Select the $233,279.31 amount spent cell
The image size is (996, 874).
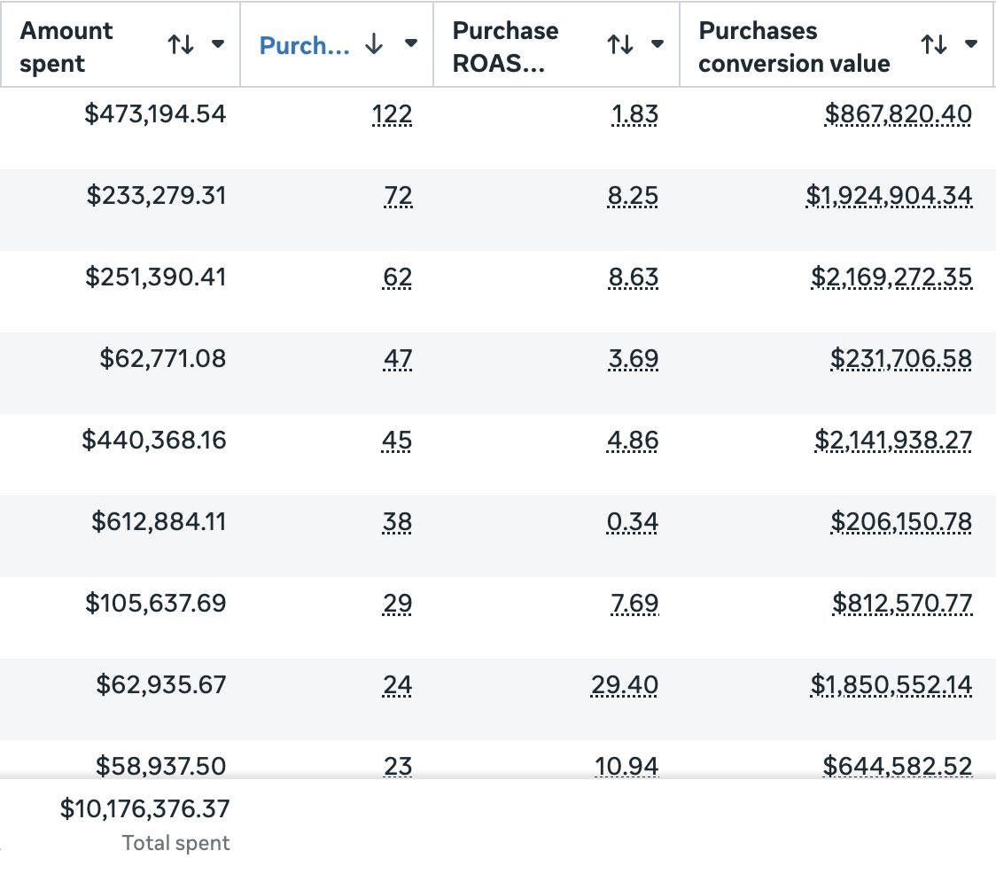click(x=156, y=195)
